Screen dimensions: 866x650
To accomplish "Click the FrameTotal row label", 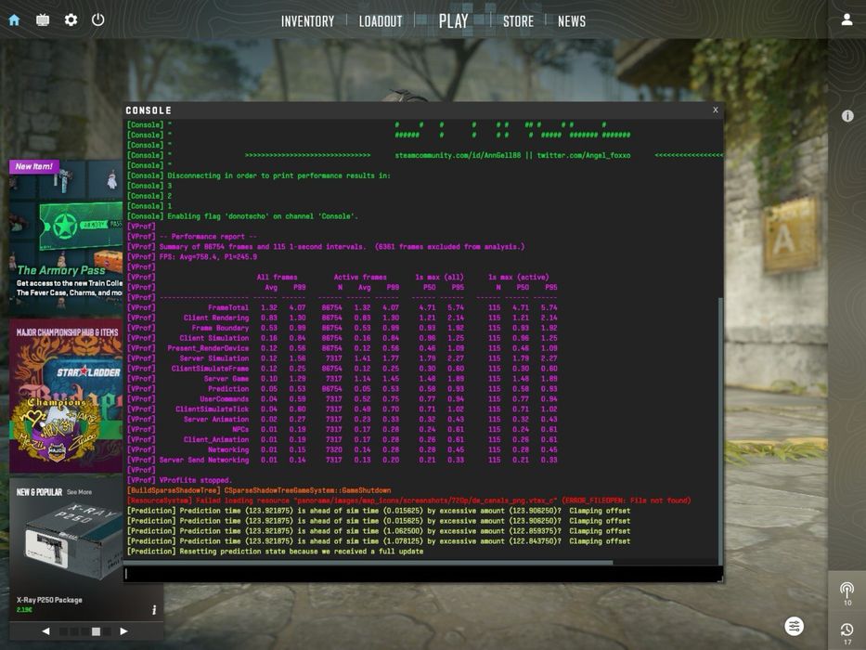I will (x=228, y=307).
